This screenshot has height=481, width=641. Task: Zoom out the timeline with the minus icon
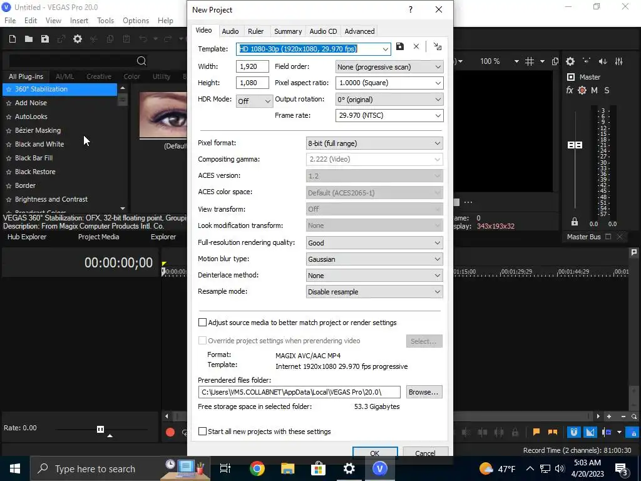[623, 416]
